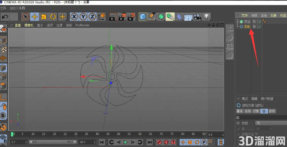This screenshot has height=147, width=287.
Task: Open the spline Pen tool
Action: click(x=152, y=17)
